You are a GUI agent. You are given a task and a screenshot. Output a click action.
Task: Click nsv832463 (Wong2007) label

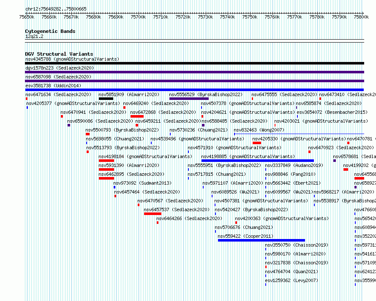pyautogui.click(x=259, y=130)
